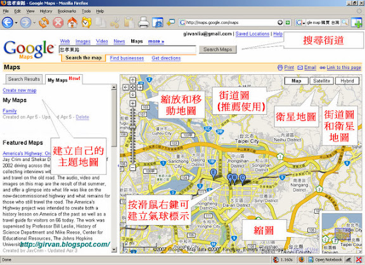Select the My Maps tab
The image size is (365, 265).
(x=64, y=79)
